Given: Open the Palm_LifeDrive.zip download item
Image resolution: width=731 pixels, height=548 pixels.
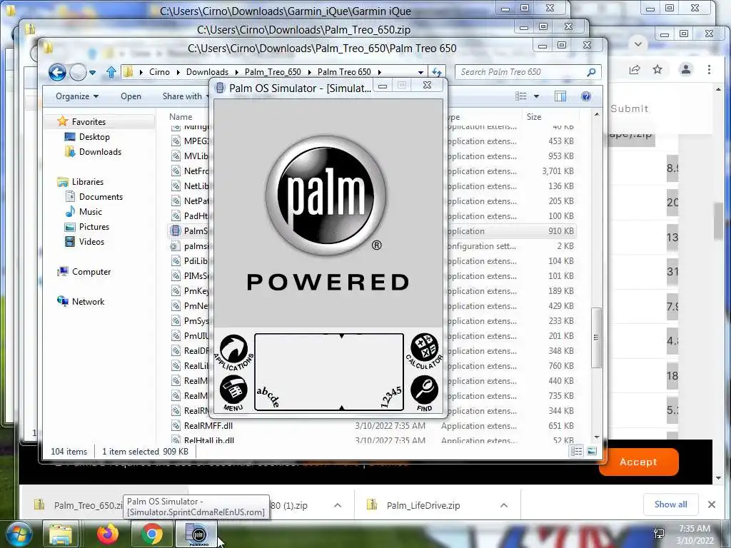Looking at the screenshot, I should click(x=423, y=506).
